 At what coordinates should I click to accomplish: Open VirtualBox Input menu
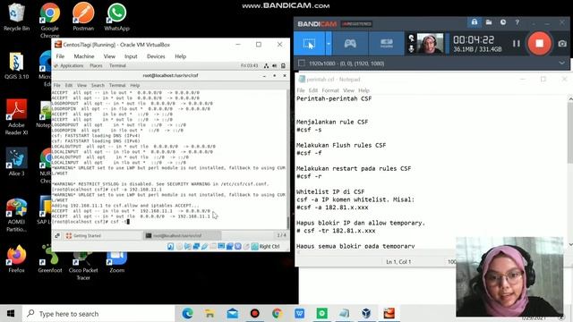point(131,56)
